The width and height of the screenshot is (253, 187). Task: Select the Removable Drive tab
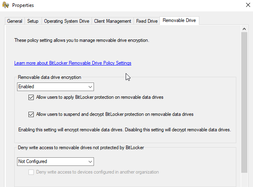tap(179, 20)
